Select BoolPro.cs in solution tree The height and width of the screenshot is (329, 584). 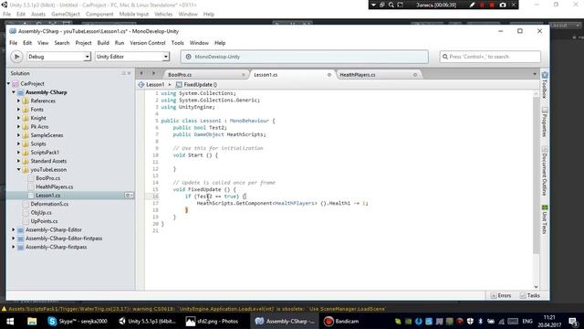point(48,178)
